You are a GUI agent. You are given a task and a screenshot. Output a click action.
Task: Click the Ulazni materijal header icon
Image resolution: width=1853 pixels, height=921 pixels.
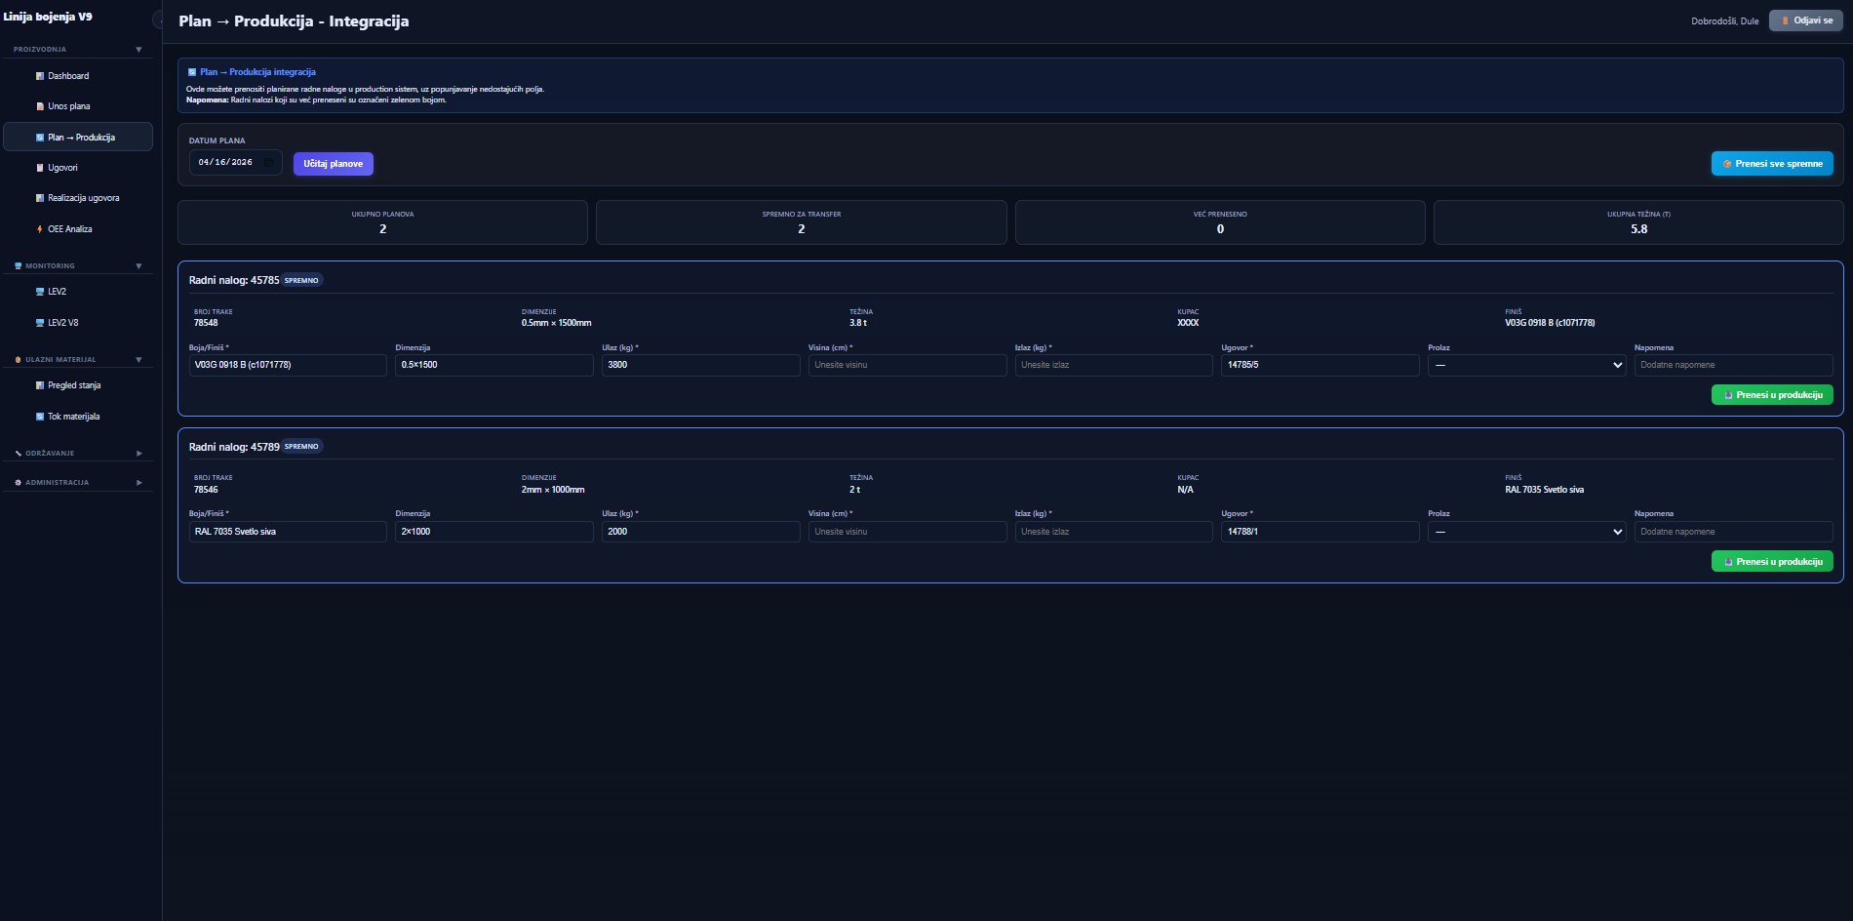18,359
